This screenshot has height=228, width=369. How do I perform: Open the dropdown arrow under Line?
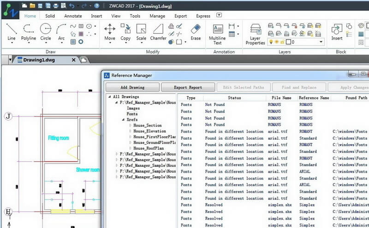[x=12, y=43]
